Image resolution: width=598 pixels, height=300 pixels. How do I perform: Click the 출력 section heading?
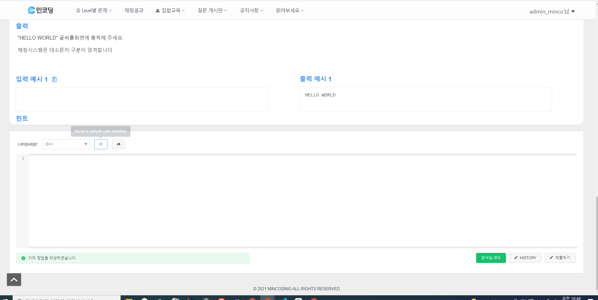tap(22, 26)
